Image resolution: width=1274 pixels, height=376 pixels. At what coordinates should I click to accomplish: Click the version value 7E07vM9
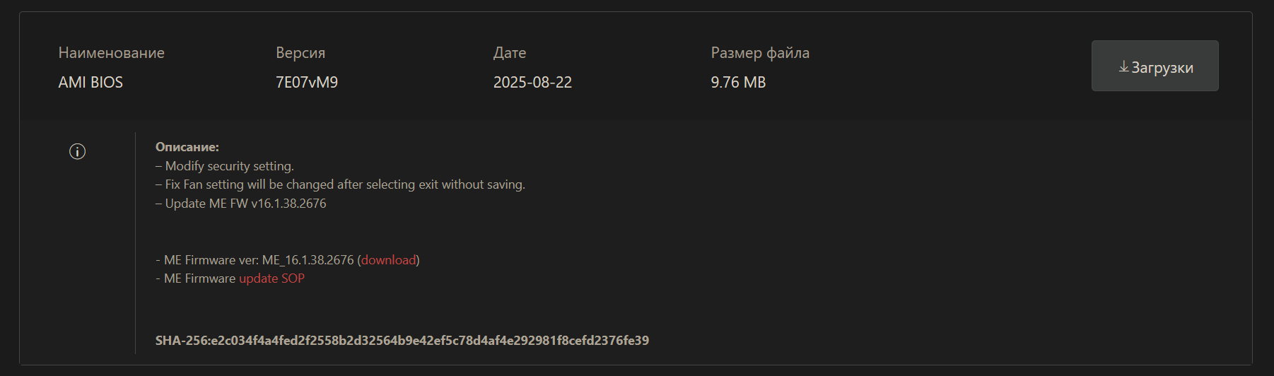coord(307,83)
